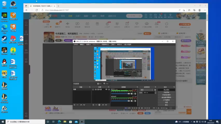221x124 pixels.
Task: Open the OBS Edit menu
Action: click(x=82, y=45)
